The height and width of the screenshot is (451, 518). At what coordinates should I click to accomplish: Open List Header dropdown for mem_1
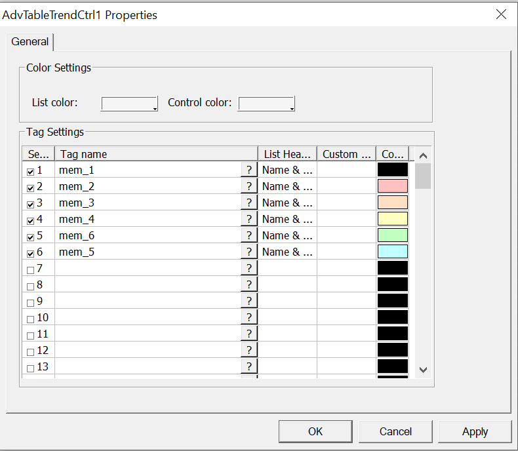[287, 170]
